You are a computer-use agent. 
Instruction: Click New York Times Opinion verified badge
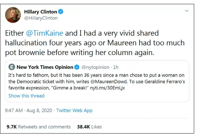tap(77, 67)
